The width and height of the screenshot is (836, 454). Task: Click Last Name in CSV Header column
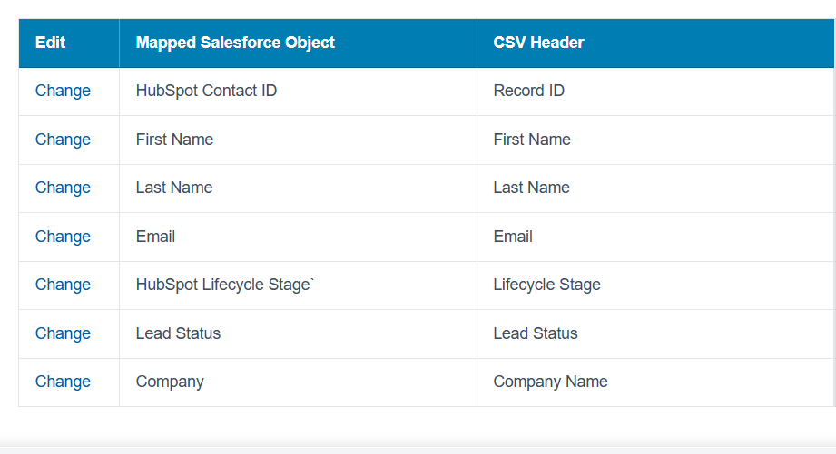[x=531, y=188]
